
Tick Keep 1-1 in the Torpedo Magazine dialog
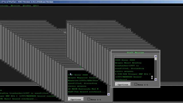point(89,99)
